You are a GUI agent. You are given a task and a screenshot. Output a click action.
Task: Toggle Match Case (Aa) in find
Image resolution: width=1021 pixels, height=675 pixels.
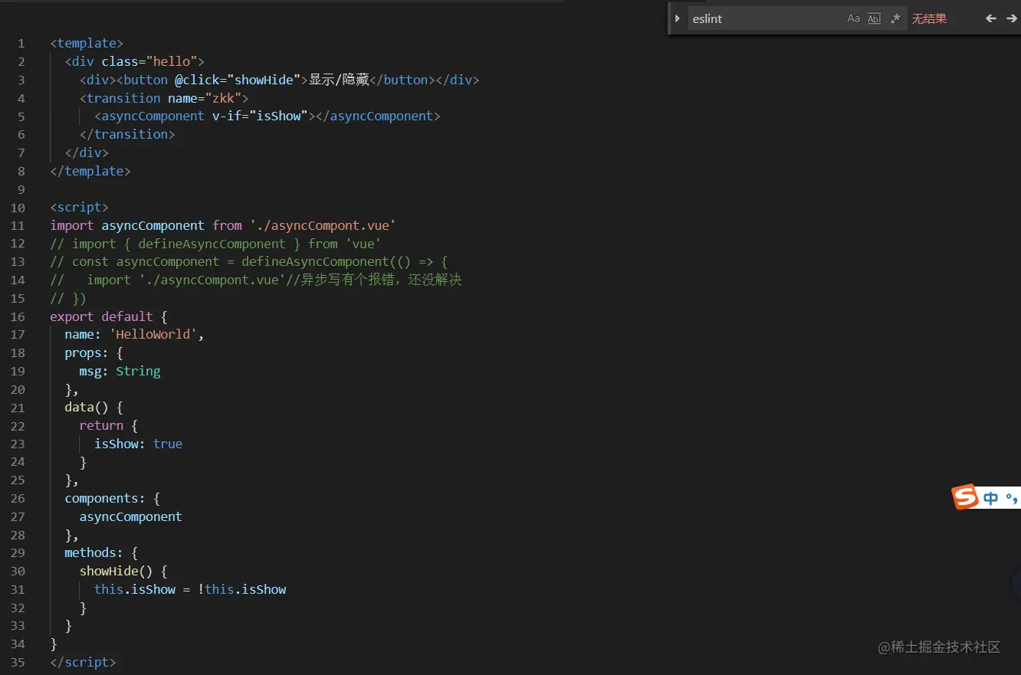853,18
